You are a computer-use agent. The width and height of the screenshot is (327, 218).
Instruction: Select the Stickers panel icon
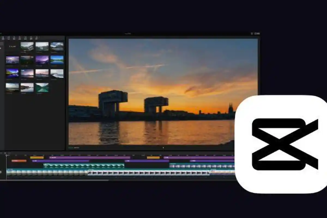(20, 38)
